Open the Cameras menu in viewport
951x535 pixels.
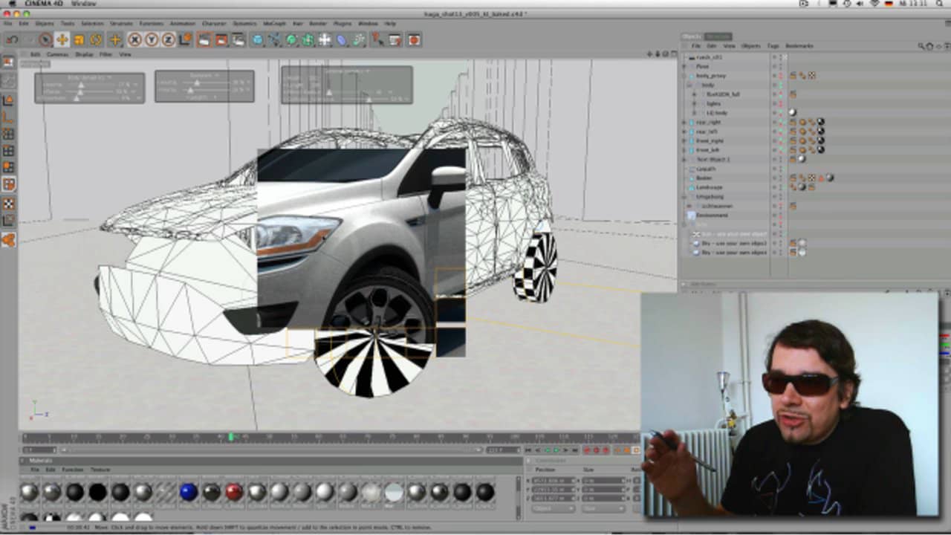(57, 54)
